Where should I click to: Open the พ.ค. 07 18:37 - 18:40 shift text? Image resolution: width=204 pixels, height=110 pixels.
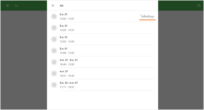tap(67, 74)
